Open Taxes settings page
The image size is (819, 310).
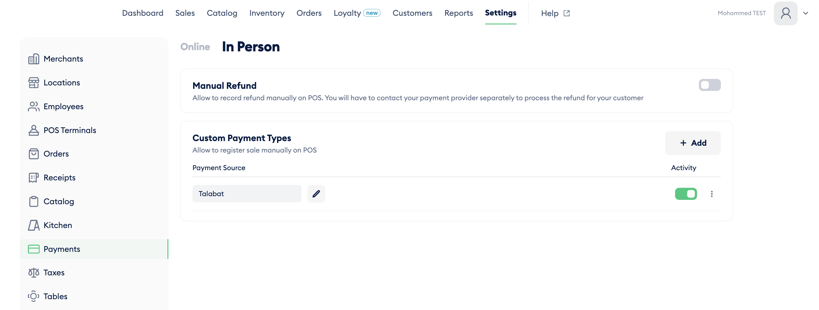(x=54, y=273)
